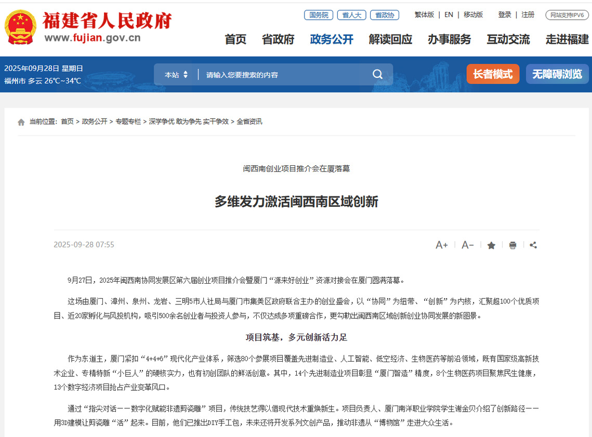
Task: Go to 走进福建 tab
Action: (x=567, y=39)
